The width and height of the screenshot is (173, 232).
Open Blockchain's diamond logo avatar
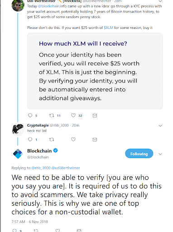[x=18, y=154]
